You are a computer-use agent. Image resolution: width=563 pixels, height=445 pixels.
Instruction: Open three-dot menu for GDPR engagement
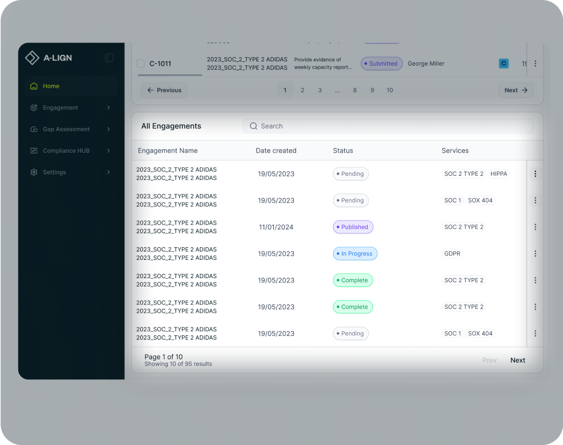pyautogui.click(x=535, y=253)
